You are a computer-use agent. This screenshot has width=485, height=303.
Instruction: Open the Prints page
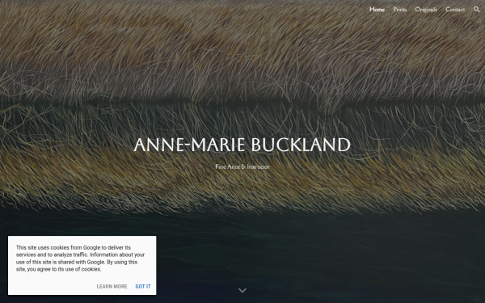point(399,10)
